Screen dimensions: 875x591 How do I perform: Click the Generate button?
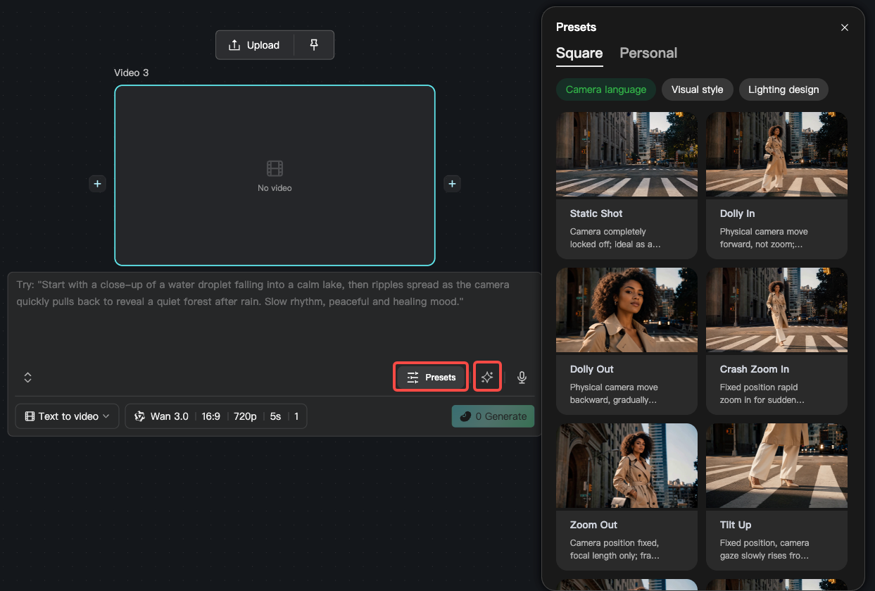(x=493, y=416)
